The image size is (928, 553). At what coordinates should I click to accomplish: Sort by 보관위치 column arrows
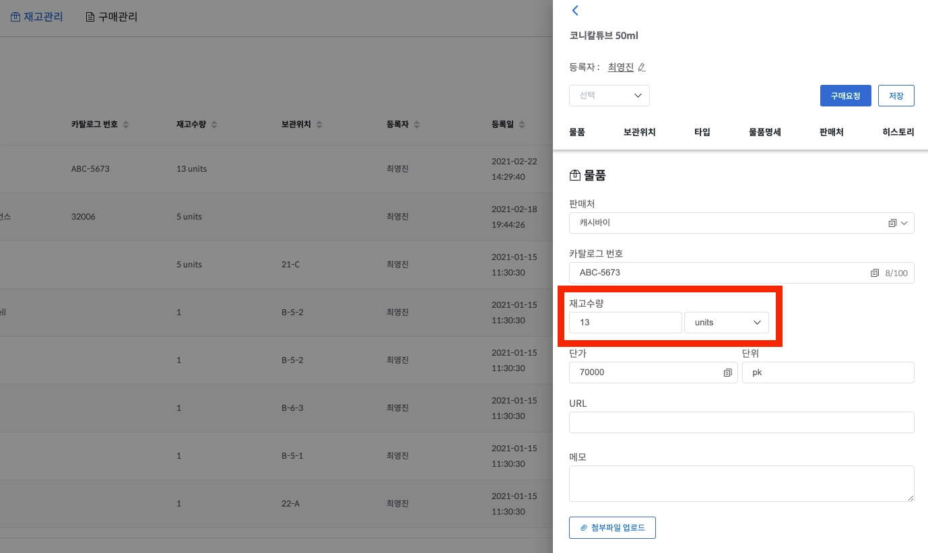319,125
